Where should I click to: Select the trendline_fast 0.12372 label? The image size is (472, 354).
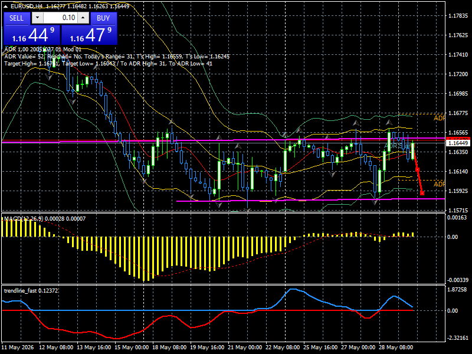pos(31,291)
